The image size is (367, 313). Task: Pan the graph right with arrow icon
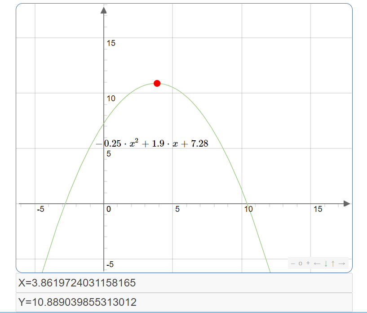tap(342, 264)
